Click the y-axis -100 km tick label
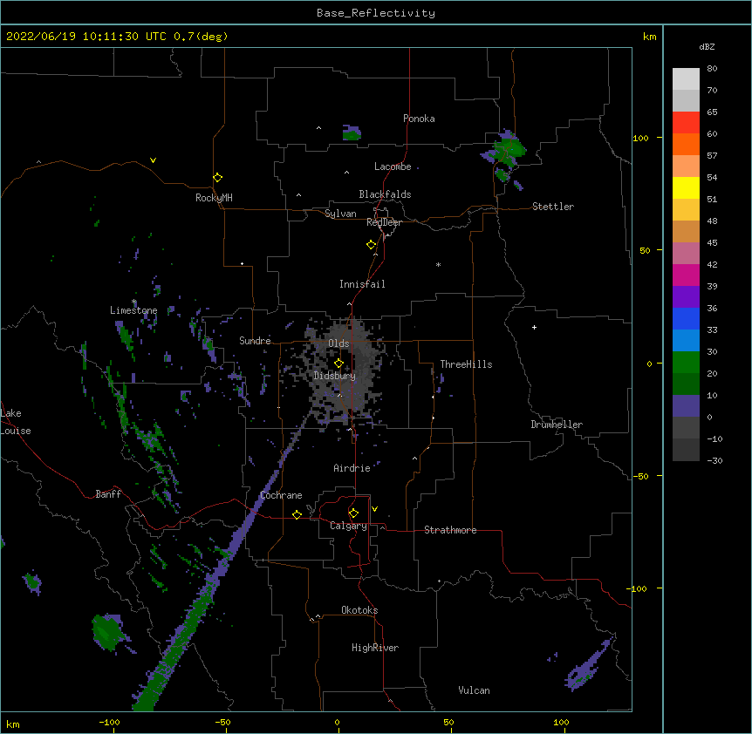Viewport: 752px width, 734px height. pos(638,588)
